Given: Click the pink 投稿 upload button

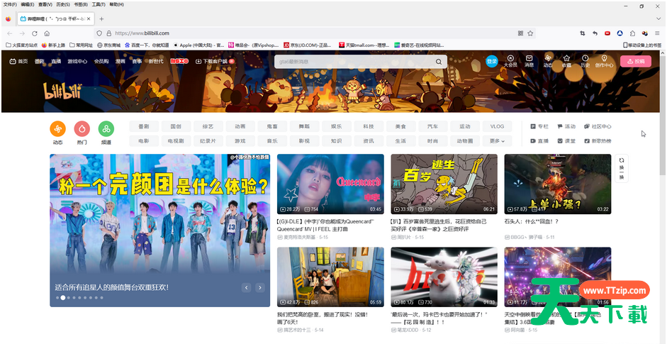Looking at the screenshot, I should pos(636,61).
